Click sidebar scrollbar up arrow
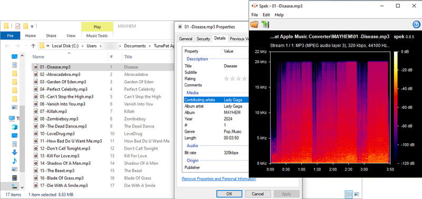The image size is (422, 199). click(22, 56)
